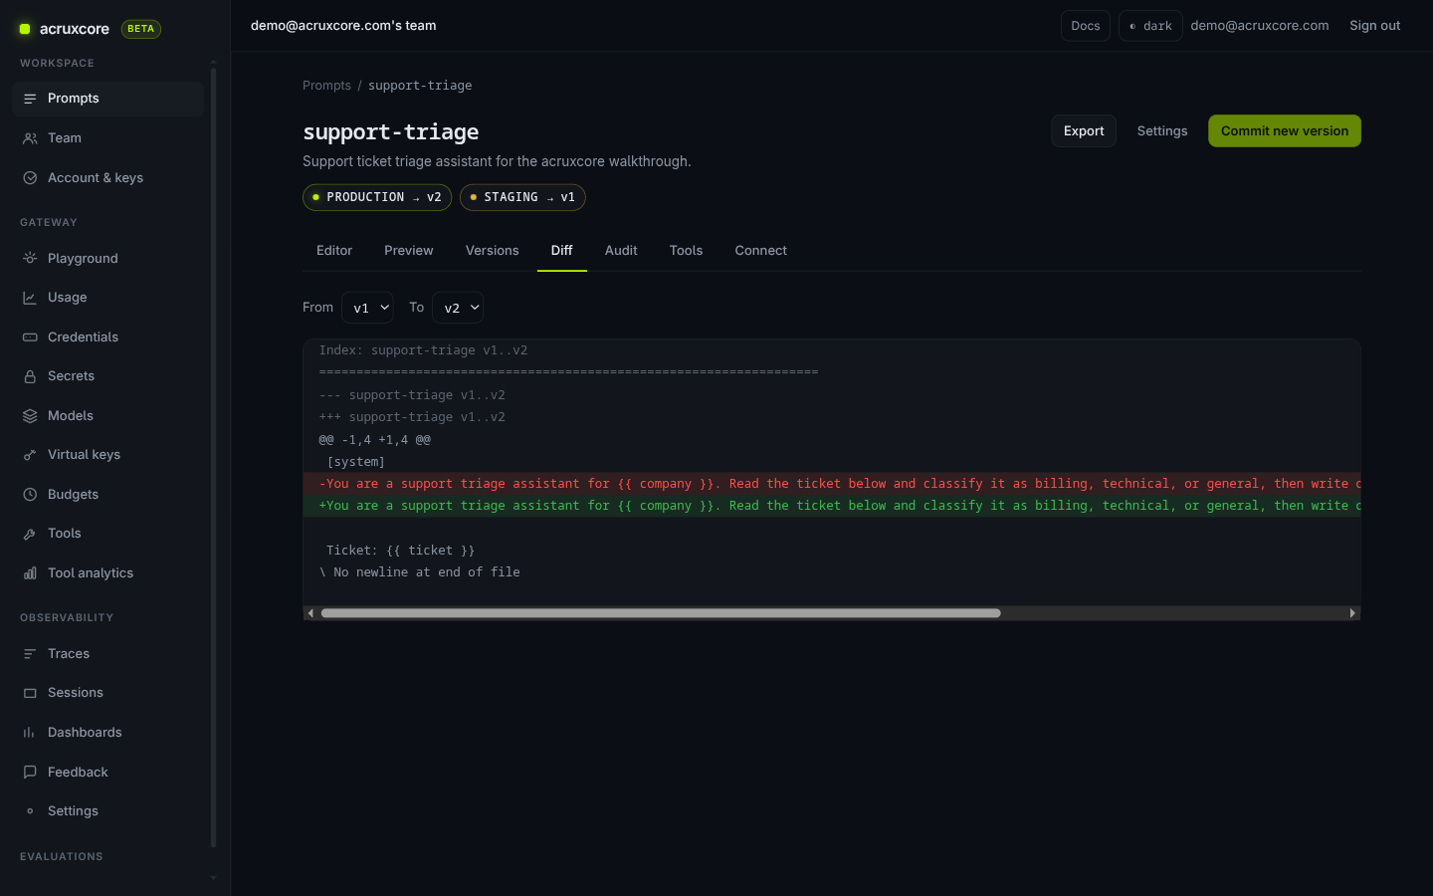Click the Settings circle icon in sidebar

point(30,811)
